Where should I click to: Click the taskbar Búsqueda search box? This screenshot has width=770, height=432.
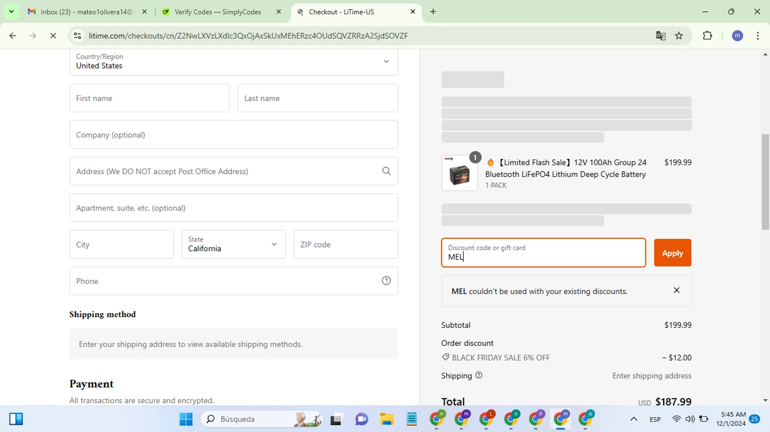pyautogui.click(x=262, y=419)
